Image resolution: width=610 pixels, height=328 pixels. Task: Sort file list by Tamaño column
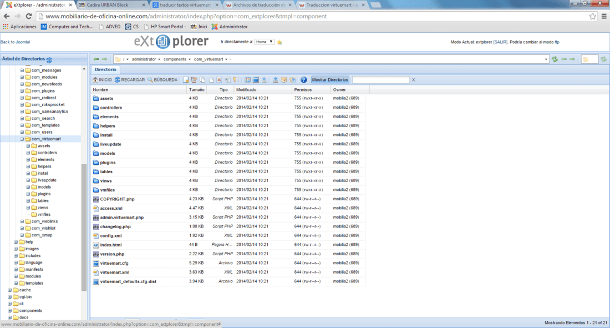click(197, 89)
